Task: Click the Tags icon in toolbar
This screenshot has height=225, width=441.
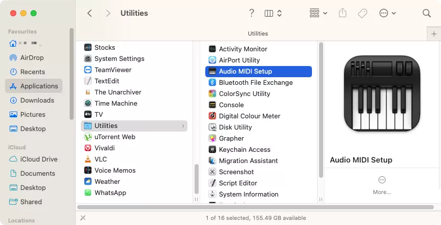Action: point(362,13)
